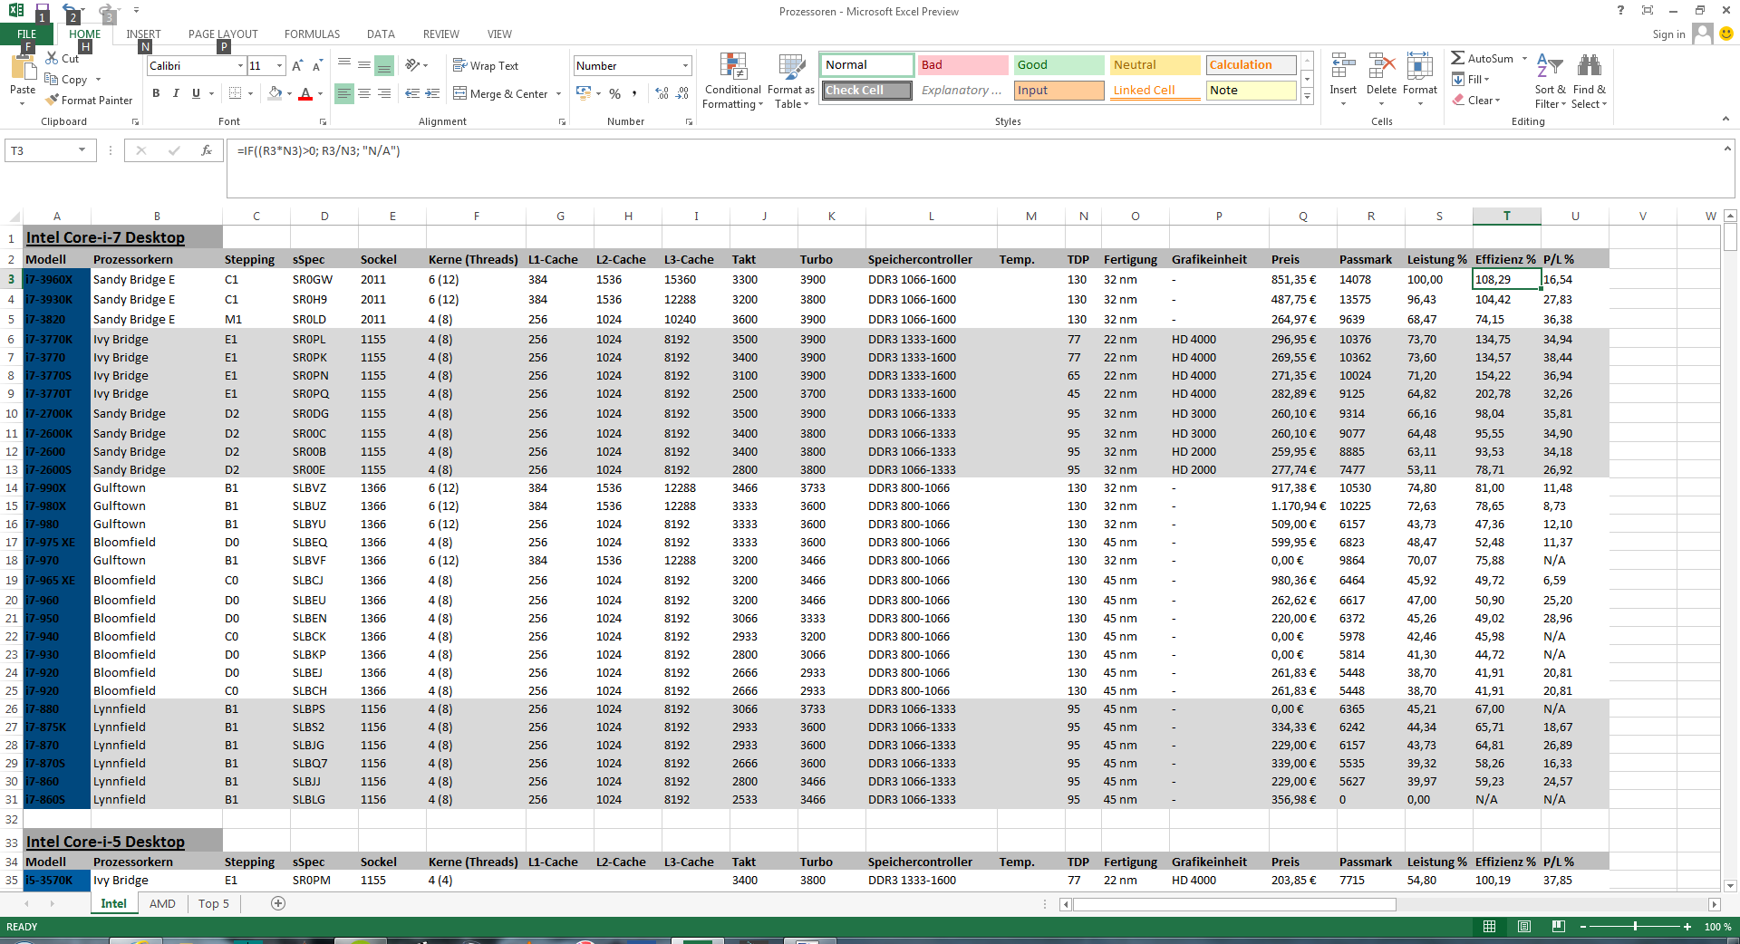Apply the Calculation cell style

(x=1251, y=65)
